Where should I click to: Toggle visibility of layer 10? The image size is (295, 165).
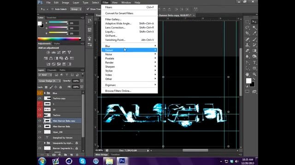click(40, 110)
